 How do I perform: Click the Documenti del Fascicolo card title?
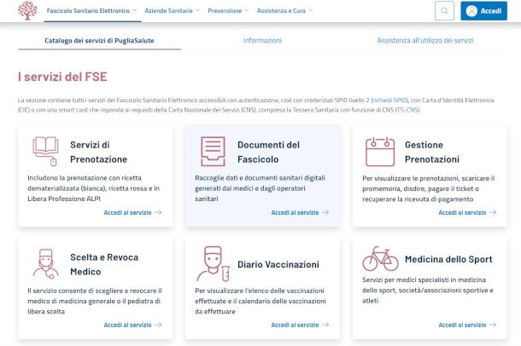(268, 152)
